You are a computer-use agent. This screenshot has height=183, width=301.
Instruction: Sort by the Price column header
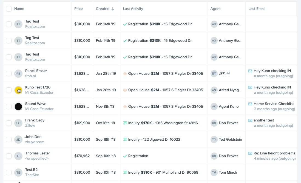click(78, 9)
